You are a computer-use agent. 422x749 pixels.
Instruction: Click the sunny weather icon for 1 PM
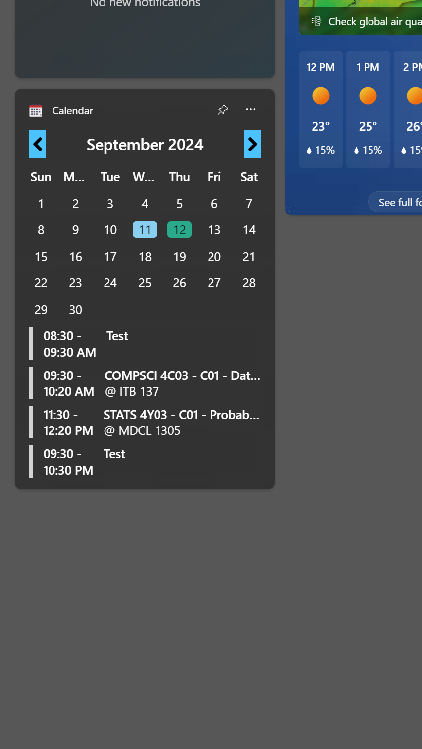[x=368, y=95]
